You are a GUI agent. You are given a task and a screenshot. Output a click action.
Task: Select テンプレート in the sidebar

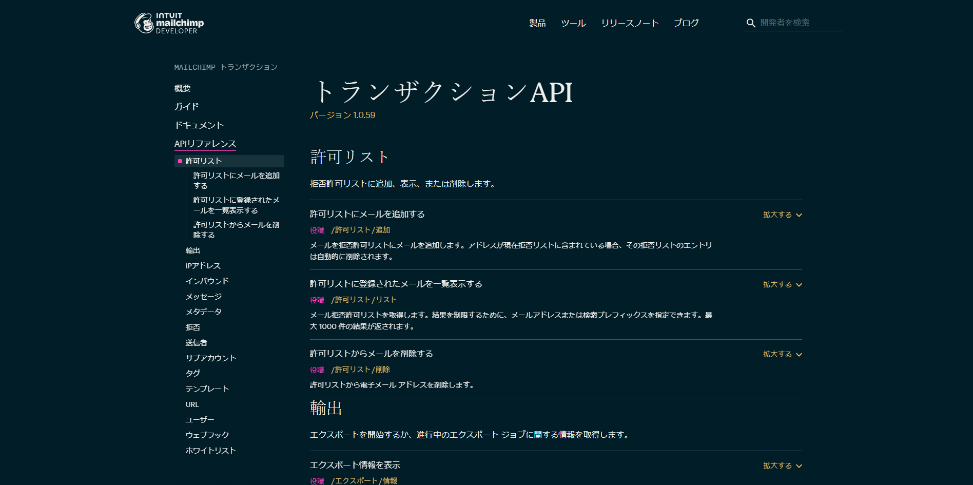[x=207, y=389]
